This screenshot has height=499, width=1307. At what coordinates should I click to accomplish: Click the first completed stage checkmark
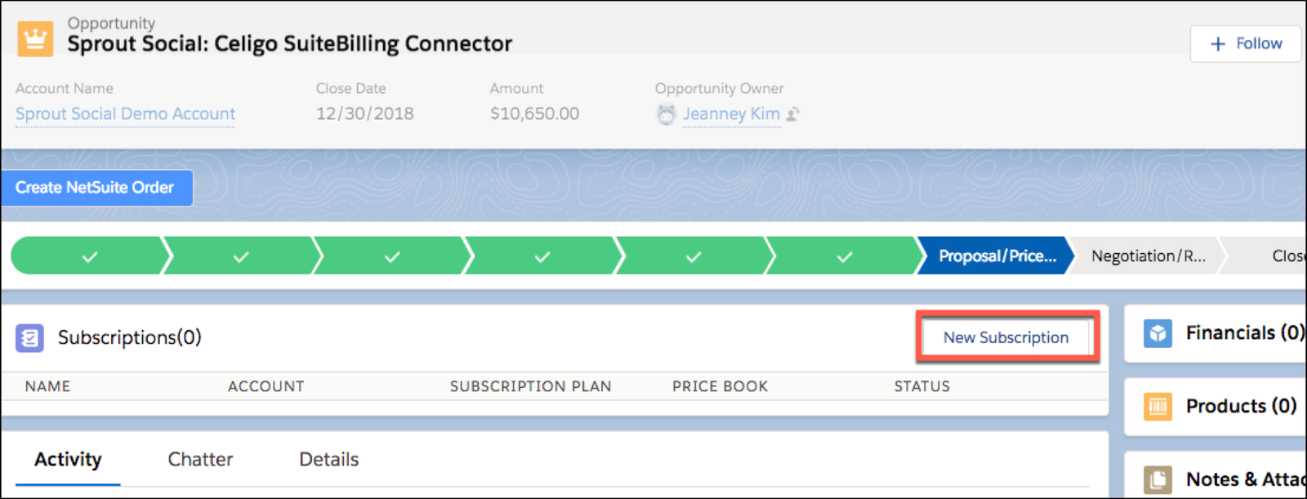click(90, 256)
